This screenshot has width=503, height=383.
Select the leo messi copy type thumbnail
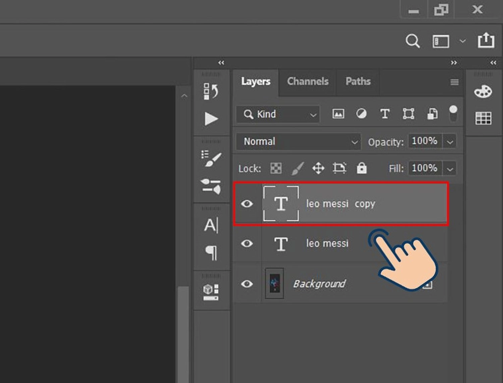pos(281,204)
